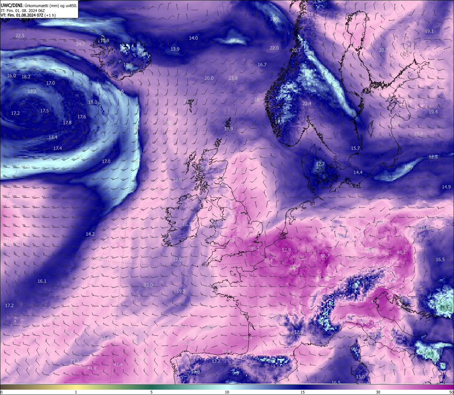This screenshot has width=454, height=395.
Task: Click the 18.0 value east of the swirl
Action: click(x=93, y=102)
